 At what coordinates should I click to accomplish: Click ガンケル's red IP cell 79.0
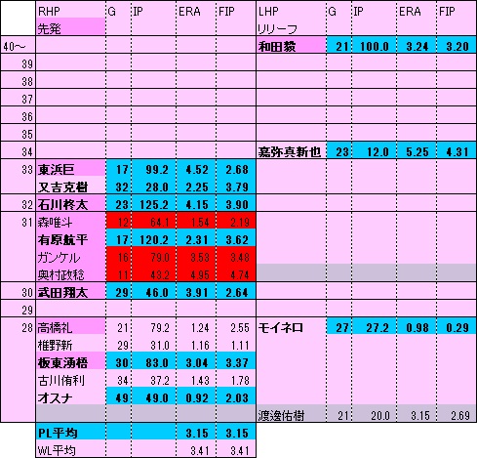point(154,256)
